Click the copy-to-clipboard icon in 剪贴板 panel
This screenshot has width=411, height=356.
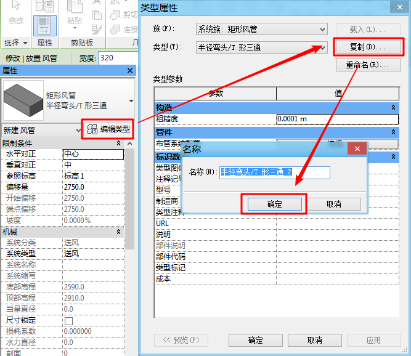pos(97,15)
